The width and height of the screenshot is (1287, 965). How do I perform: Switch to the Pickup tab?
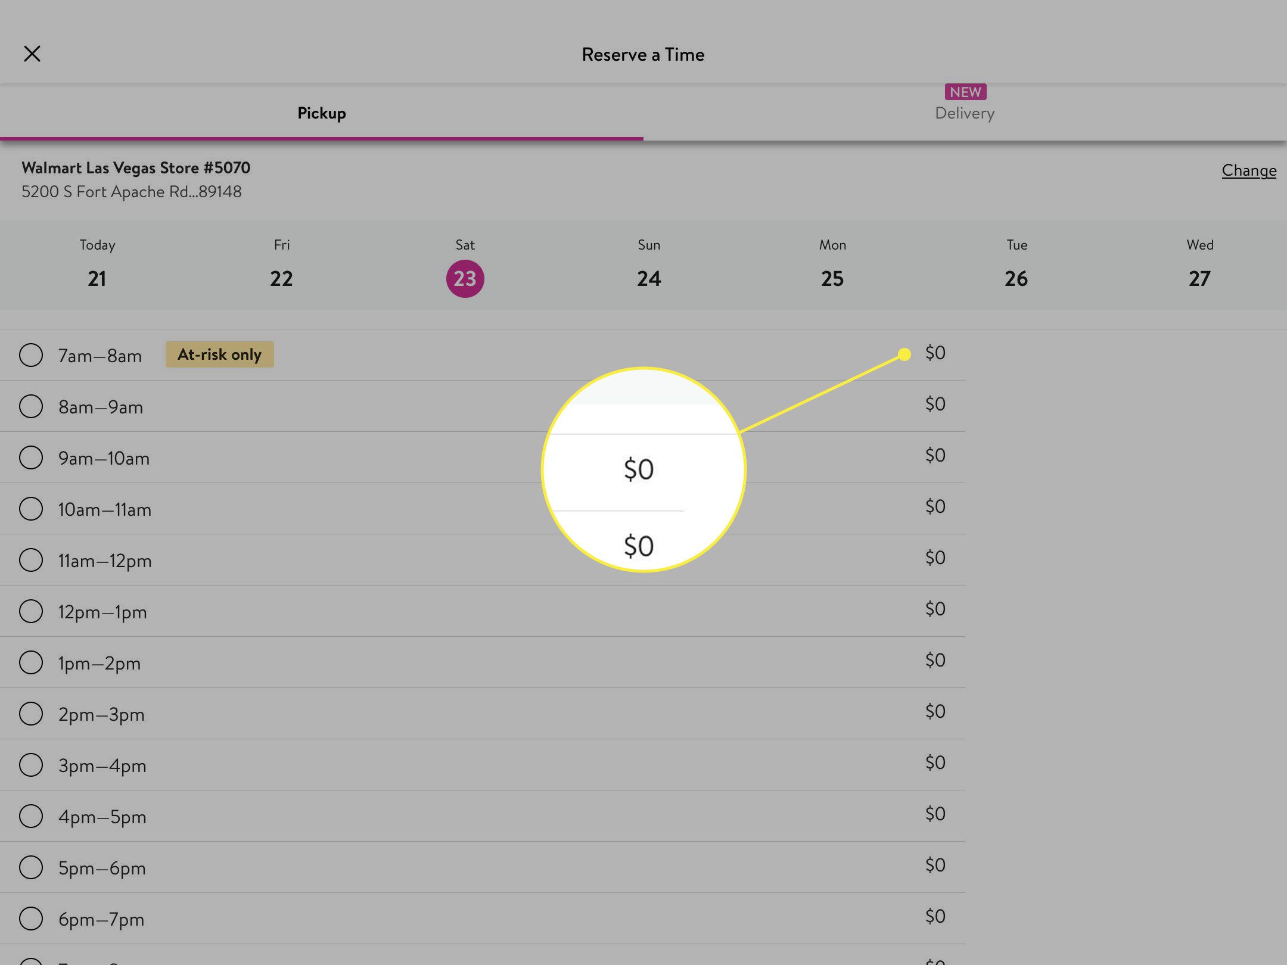322,113
